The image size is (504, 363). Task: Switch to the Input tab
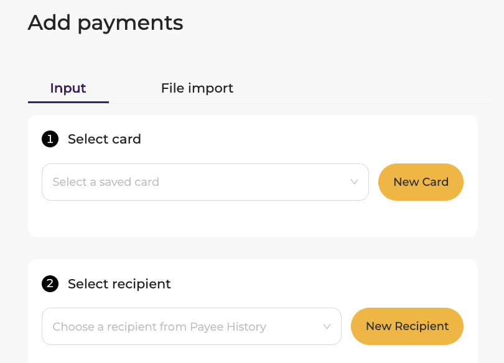point(68,88)
